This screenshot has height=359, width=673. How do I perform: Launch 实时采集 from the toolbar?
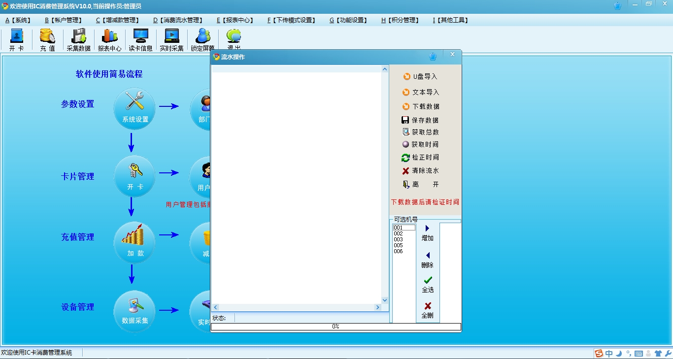171,39
